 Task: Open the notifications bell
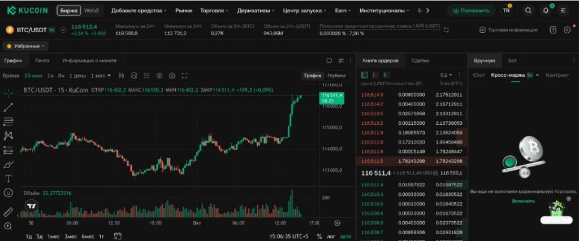pos(546,10)
